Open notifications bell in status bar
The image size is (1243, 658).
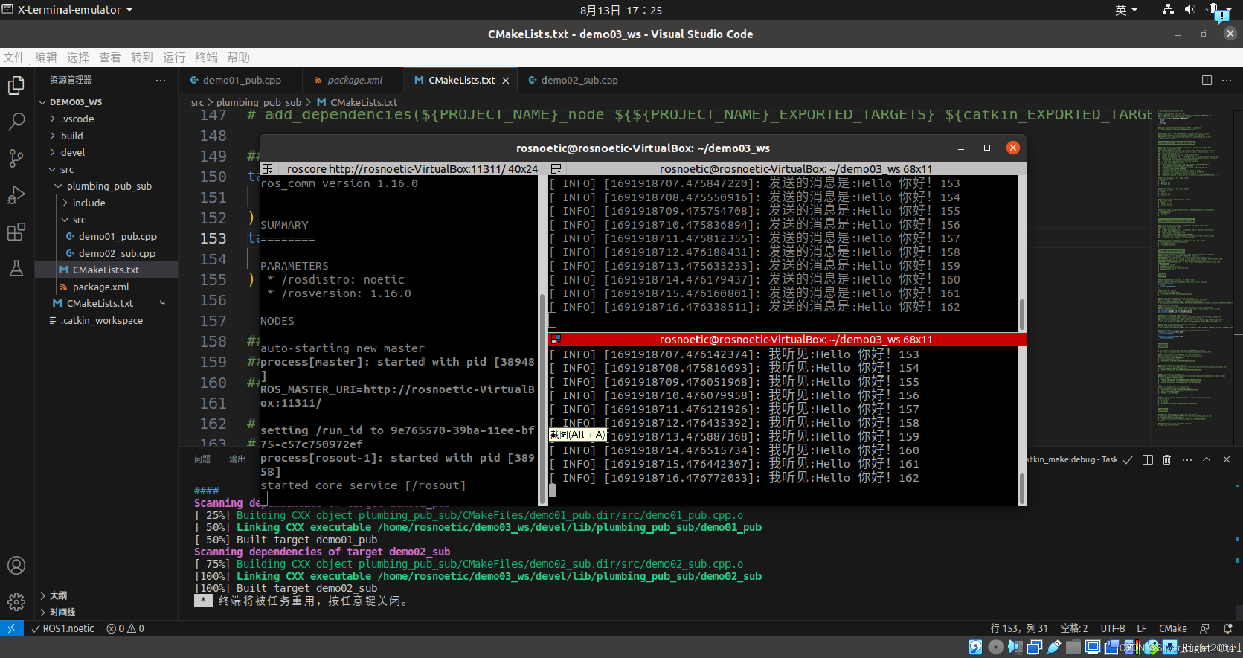(x=1228, y=629)
